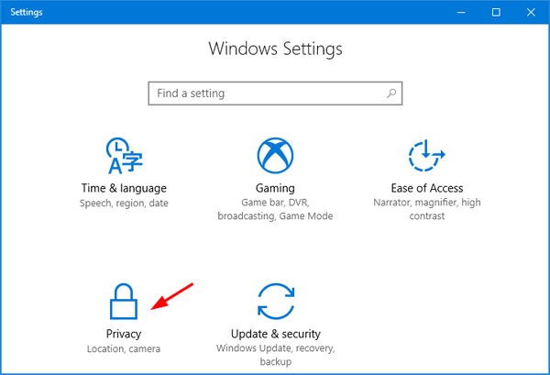
Task: Click the Location, camera description text
Action: point(124,349)
